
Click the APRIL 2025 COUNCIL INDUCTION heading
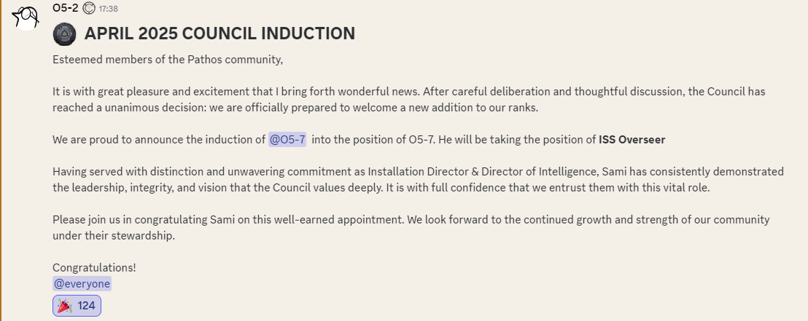click(219, 33)
